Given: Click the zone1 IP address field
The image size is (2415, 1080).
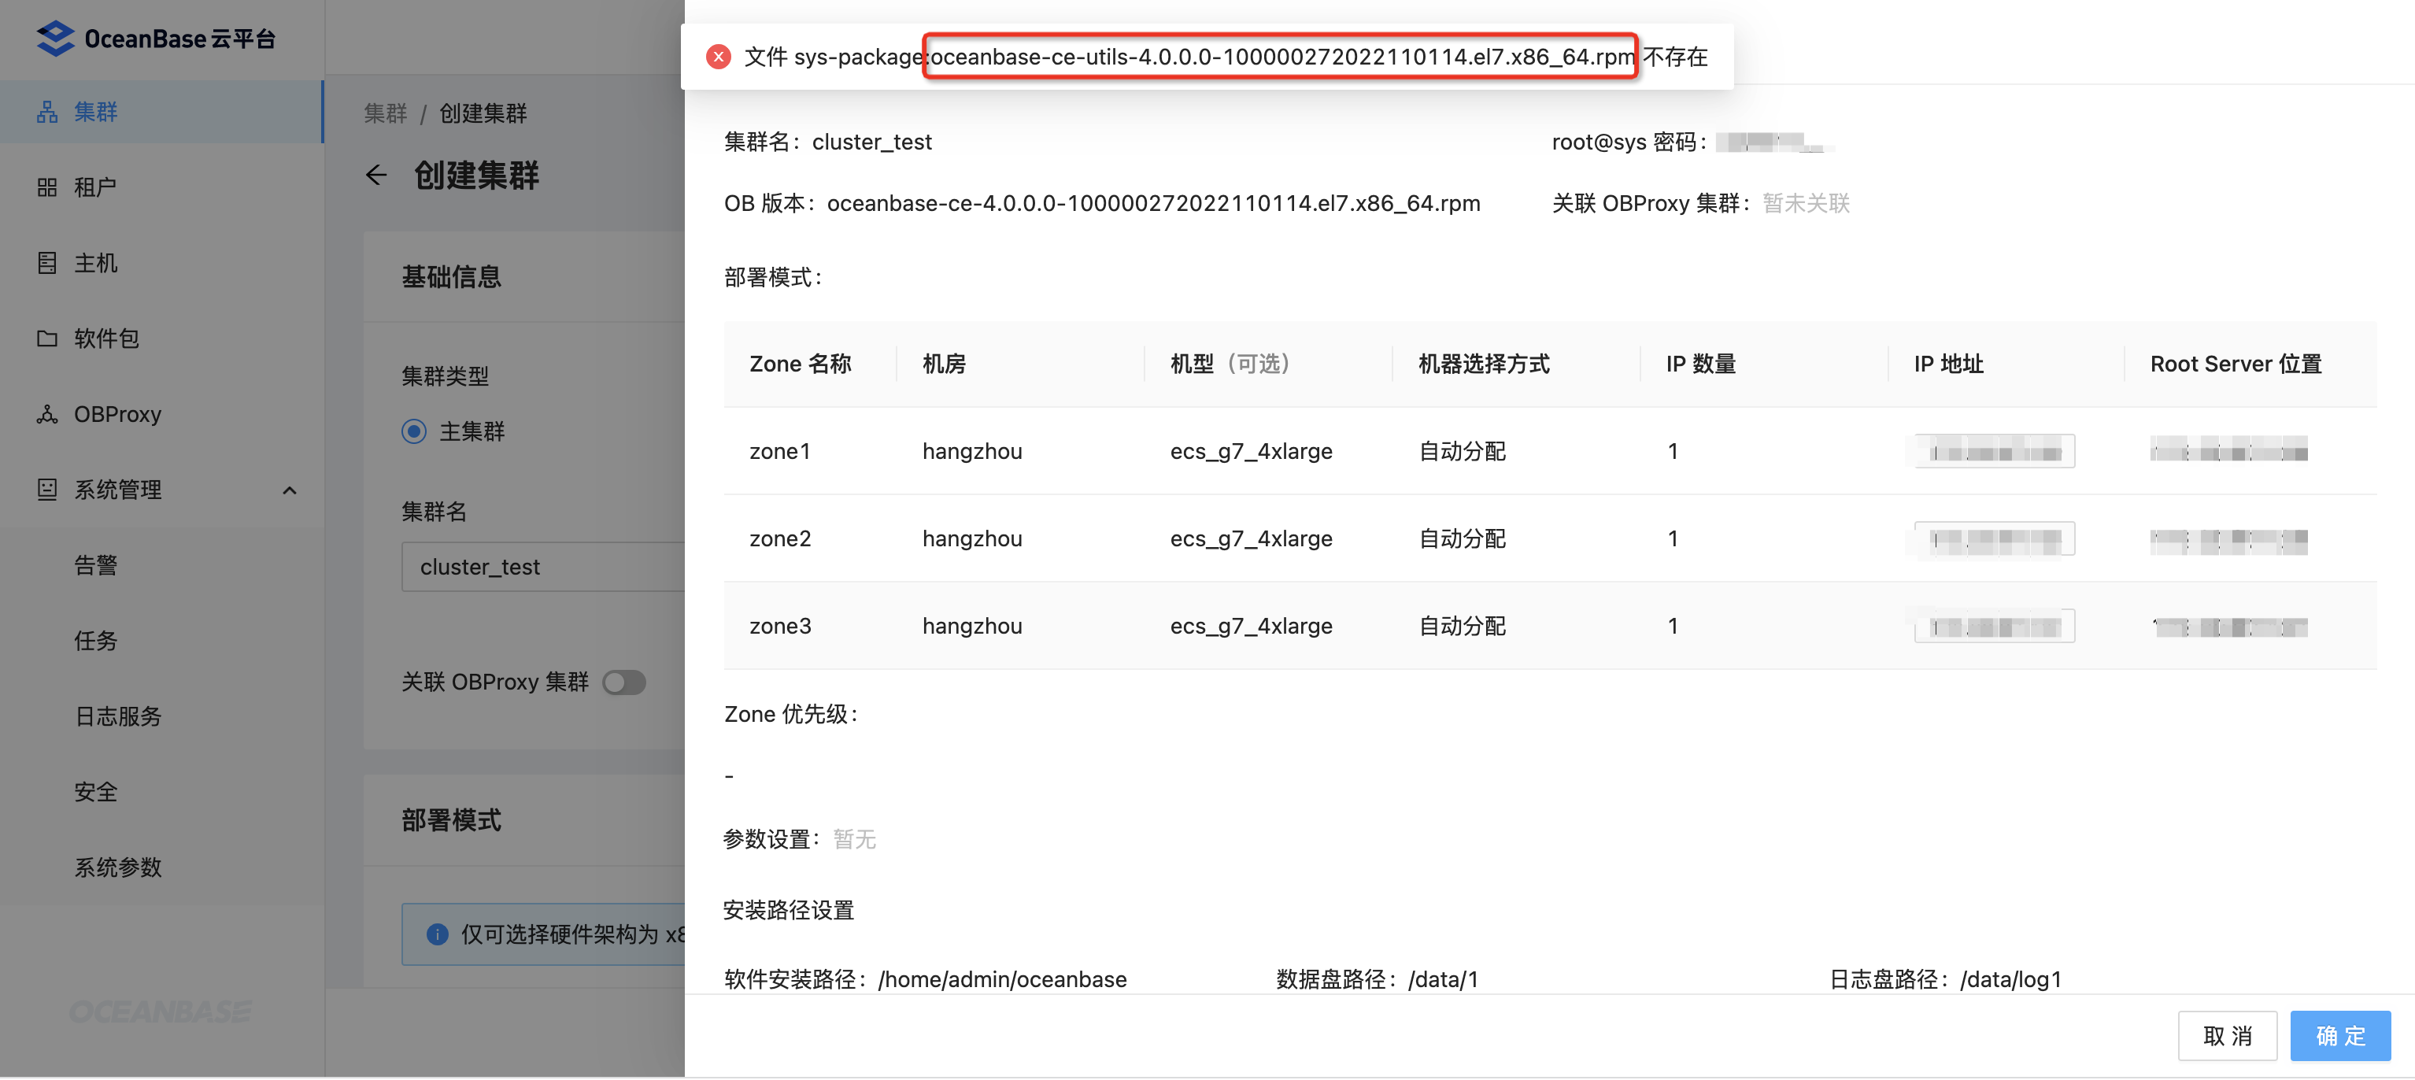Looking at the screenshot, I should [1994, 451].
